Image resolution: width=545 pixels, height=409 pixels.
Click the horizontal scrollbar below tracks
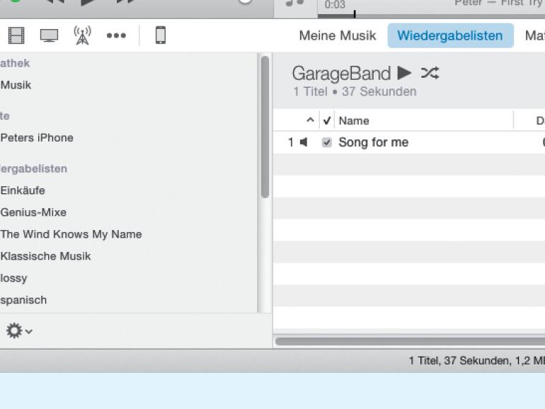(410, 341)
